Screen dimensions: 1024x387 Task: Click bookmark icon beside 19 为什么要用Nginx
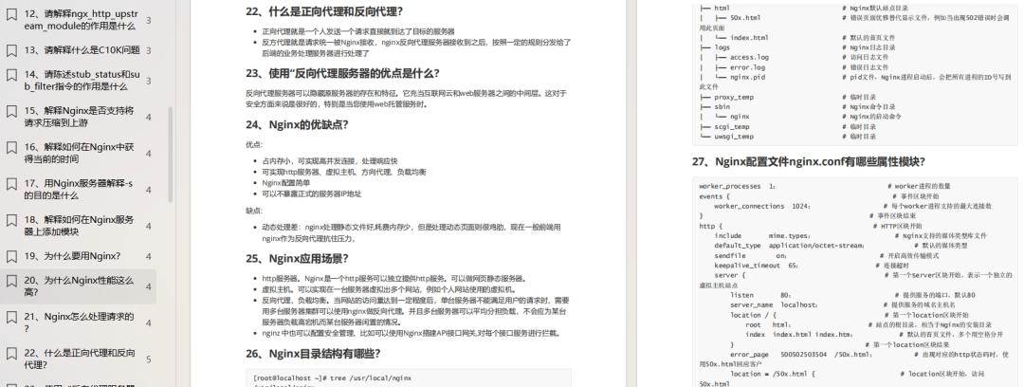coord(11,256)
